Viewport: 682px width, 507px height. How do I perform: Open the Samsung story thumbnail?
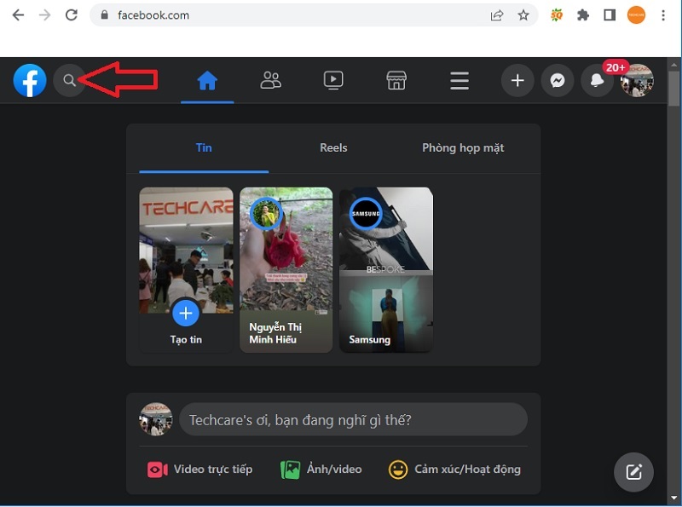pyautogui.click(x=386, y=270)
